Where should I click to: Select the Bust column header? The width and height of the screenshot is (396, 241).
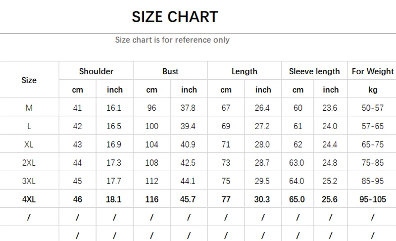pyautogui.click(x=170, y=71)
